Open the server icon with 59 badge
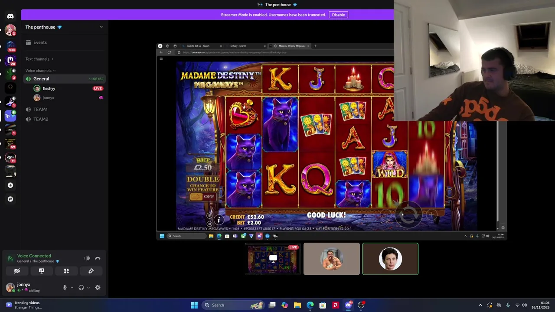 [10, 143]
